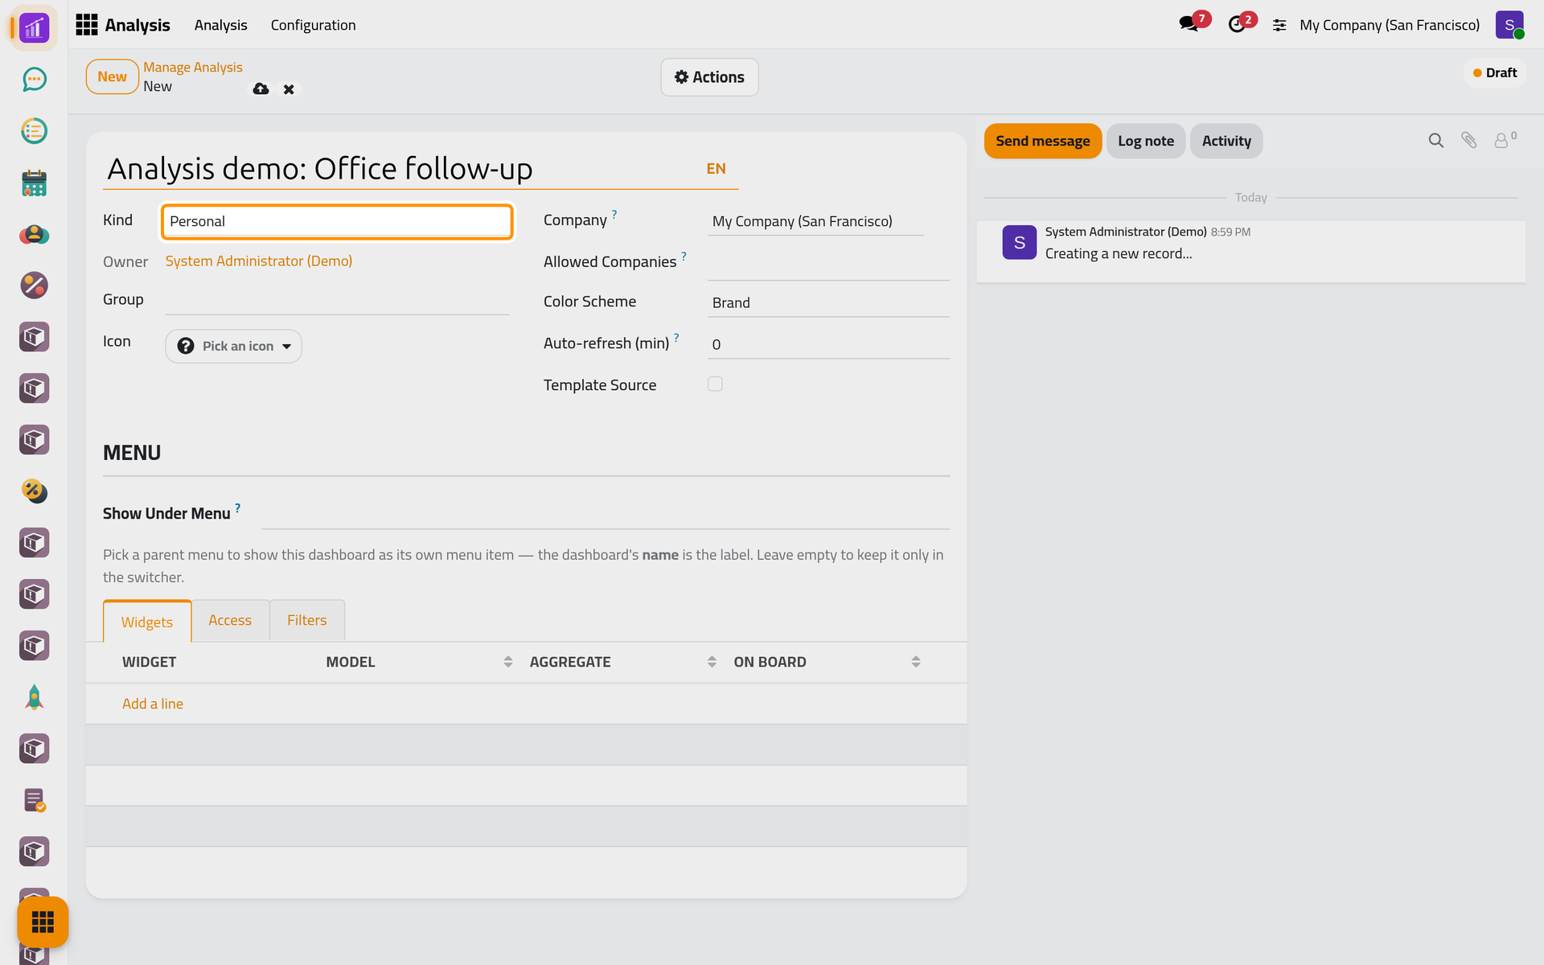Open owner link System Administrator (Demo)

[259, 261]
